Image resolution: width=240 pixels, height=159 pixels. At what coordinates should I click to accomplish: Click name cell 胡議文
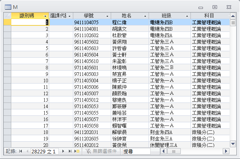pos(130,29)
